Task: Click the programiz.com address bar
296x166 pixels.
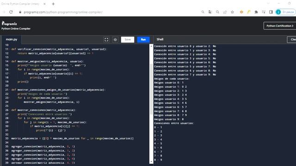Action: pos(63,12)
